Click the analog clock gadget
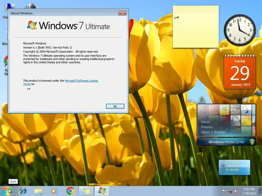This screenshot has height=196, width=262. 239,30
